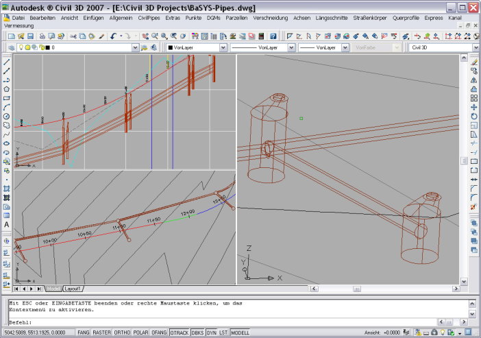481x338 pixels.
Task: Select the Line tool in draw toolbar
Action: tap(6, 62)
